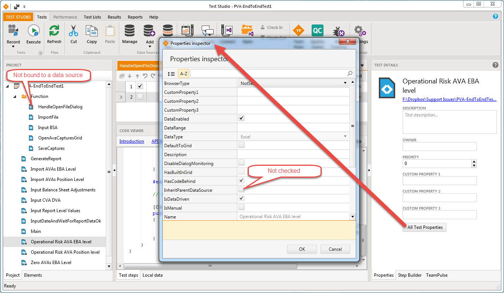
Task: Click the Project tree vertical scrollbar
Action: [x=109, y=172]
